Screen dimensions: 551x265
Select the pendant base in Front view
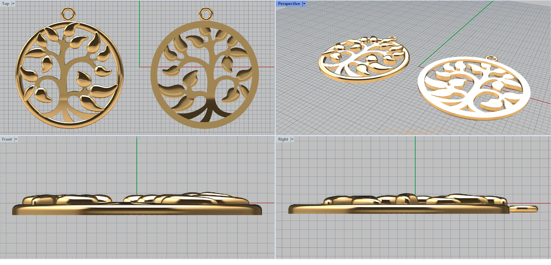pyautogui.click(x=138, y=209)
